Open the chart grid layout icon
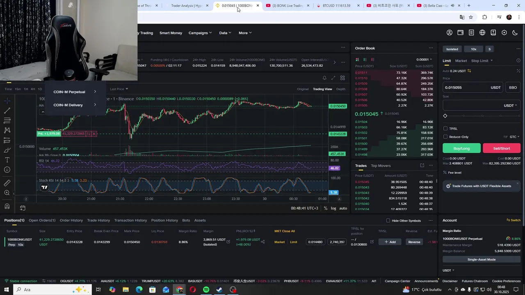This screenshot has height=295, width=525. [342, 78]
